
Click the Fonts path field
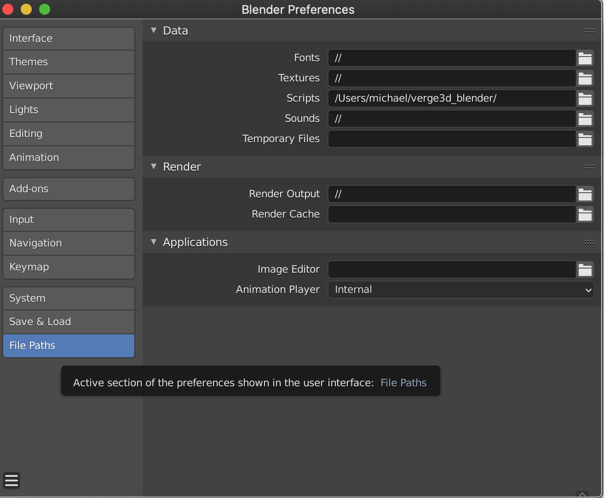452,58
